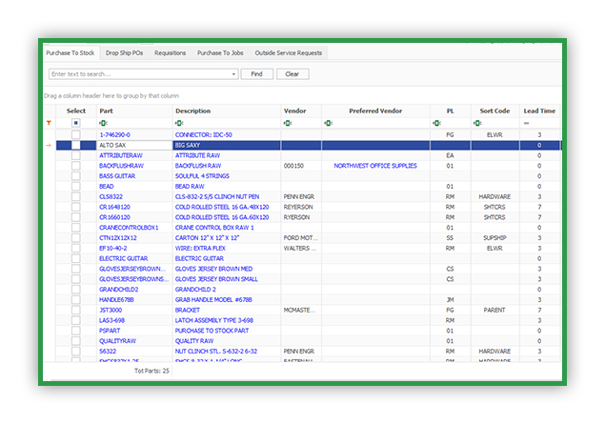Click description GLOVES JERSEY BROWN SMALL

pos(216,279)
